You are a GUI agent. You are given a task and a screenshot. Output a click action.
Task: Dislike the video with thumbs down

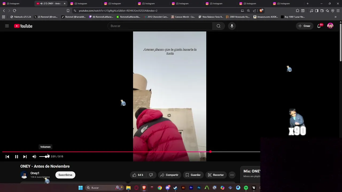(151, 175)
